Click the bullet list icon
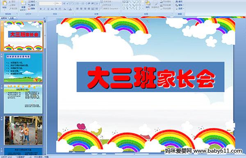This screenshot has height=158, width=246. pyautogui.click(x=78, y=3)
